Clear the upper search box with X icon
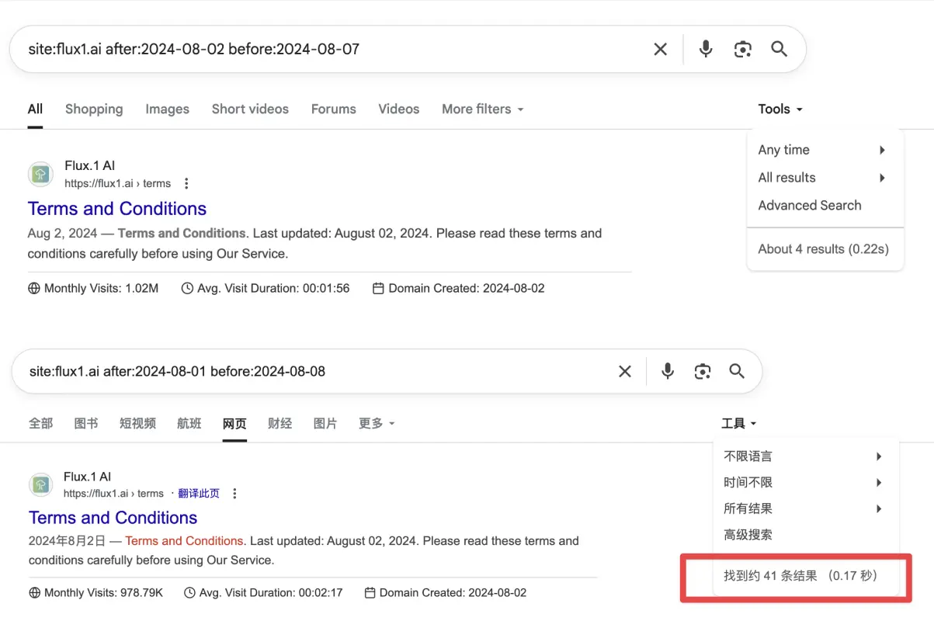The height and width of the screenshot is (621, 934). [x=660, y=49]
